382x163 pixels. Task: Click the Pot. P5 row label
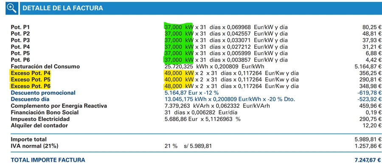20,53
